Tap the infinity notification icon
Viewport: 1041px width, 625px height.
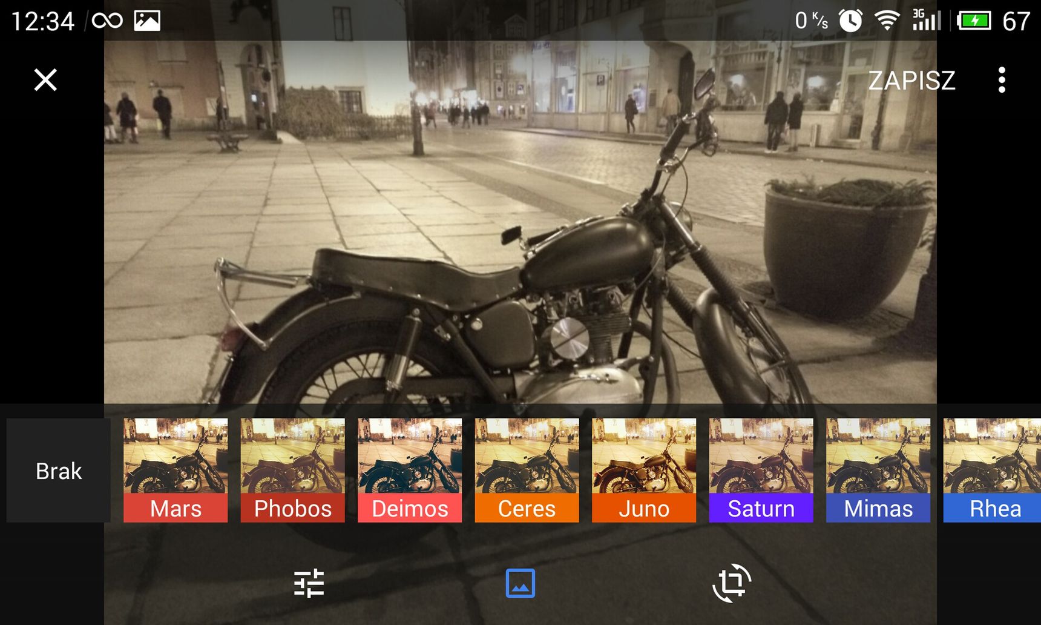[107, 21]
